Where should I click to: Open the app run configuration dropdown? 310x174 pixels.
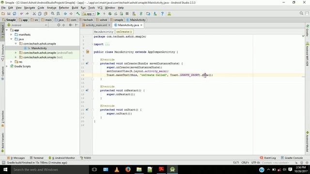click(x=89, y=14)
